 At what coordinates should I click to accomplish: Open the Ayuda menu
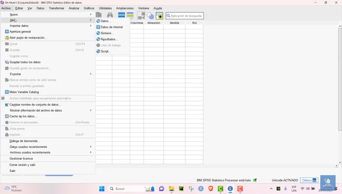(158, 8)
